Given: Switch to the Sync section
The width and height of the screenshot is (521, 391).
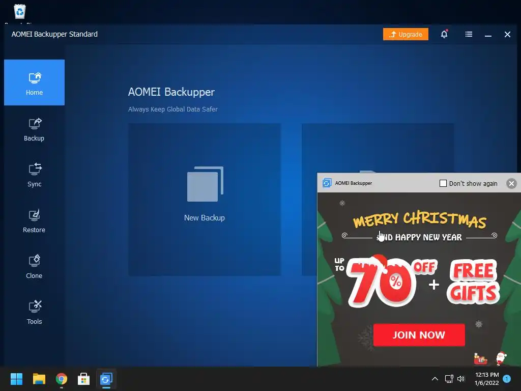Looking at the screenshot, I should pos(34,175).
